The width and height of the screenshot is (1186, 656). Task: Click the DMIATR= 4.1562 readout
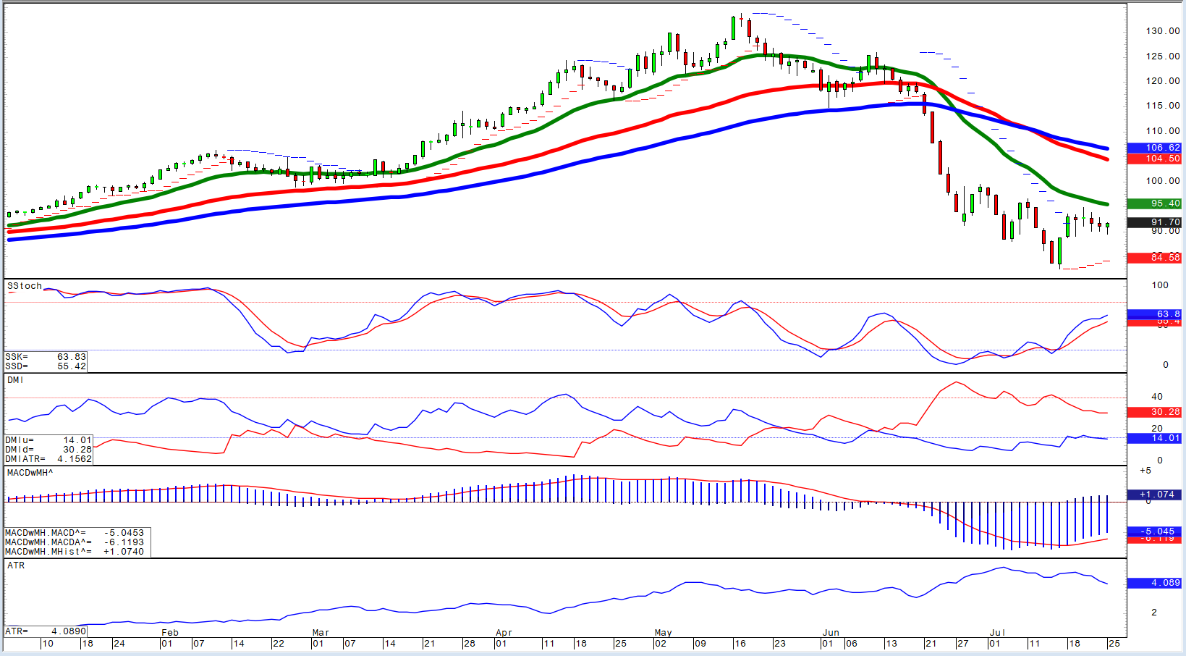[48, 459]
